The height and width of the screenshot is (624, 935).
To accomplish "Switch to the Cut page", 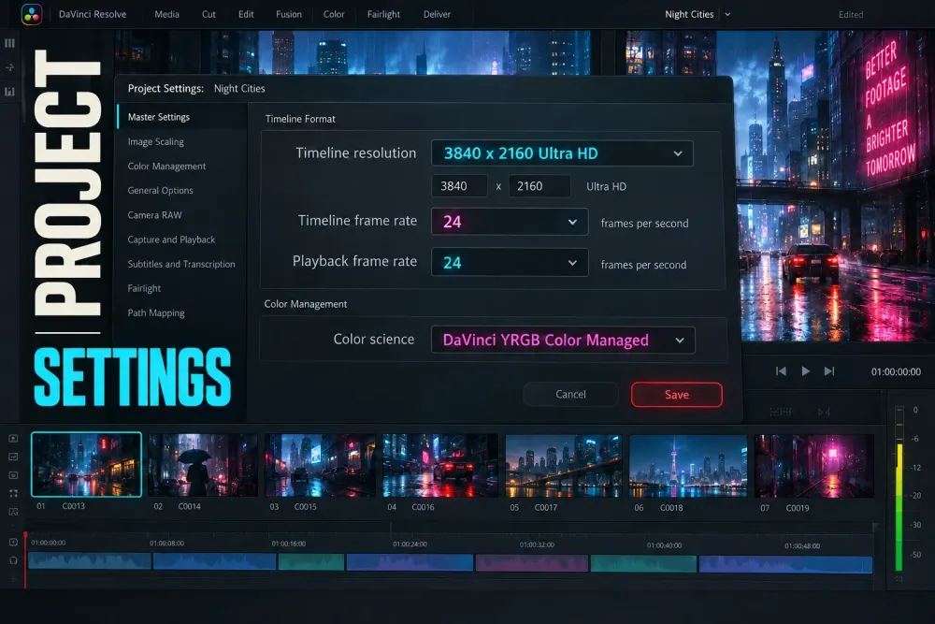I will 209,14.
